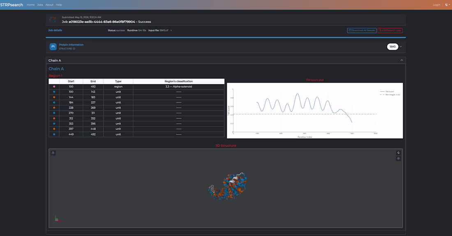Open the dropdown chevron beside 1BK5

click(x=401, y=46)
